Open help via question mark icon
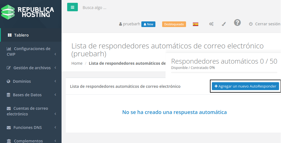 [237, 23]
